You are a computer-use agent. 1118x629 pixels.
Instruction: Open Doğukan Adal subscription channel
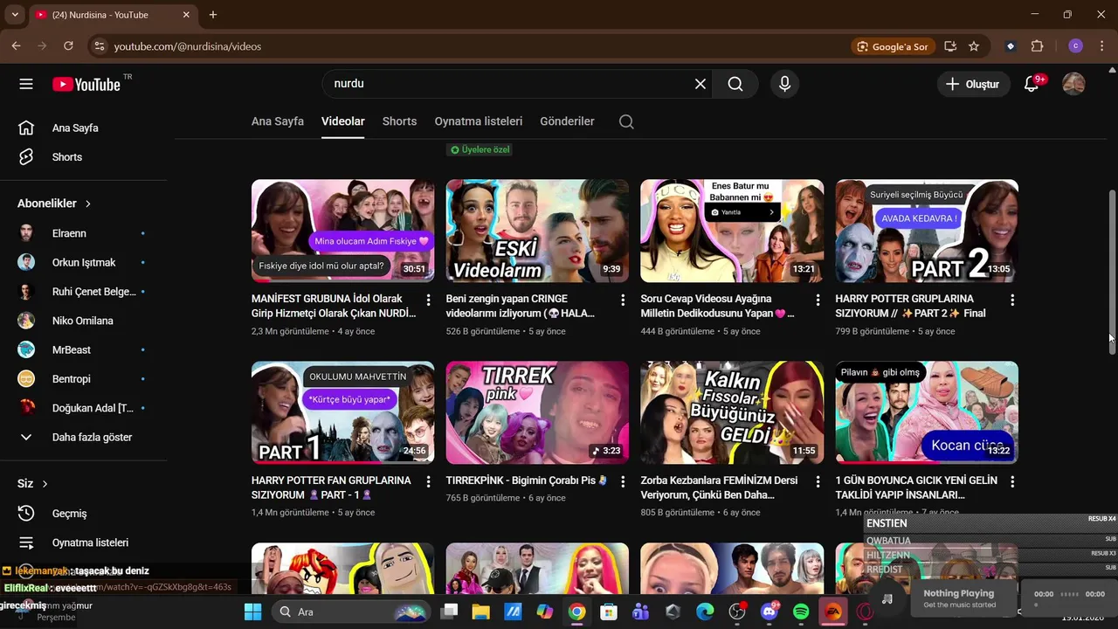[83, 408]
